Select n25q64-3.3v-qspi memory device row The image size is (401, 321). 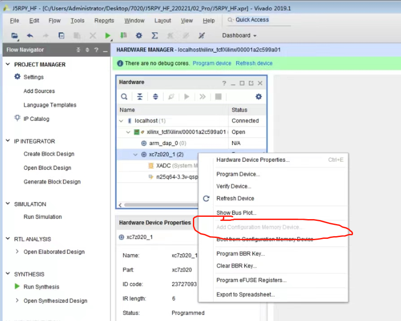[157, 177]
